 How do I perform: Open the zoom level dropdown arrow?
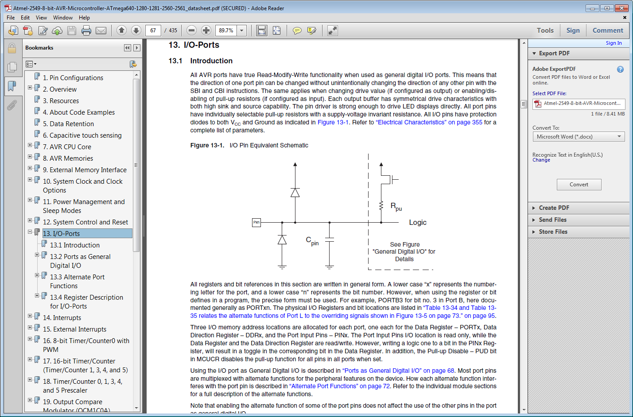coord(242,31)
